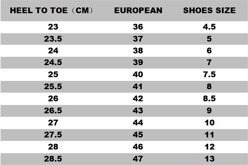This screenshot has height=165, width=248.
Task: Select shoe size 8.5 cell
Action: 209,99
